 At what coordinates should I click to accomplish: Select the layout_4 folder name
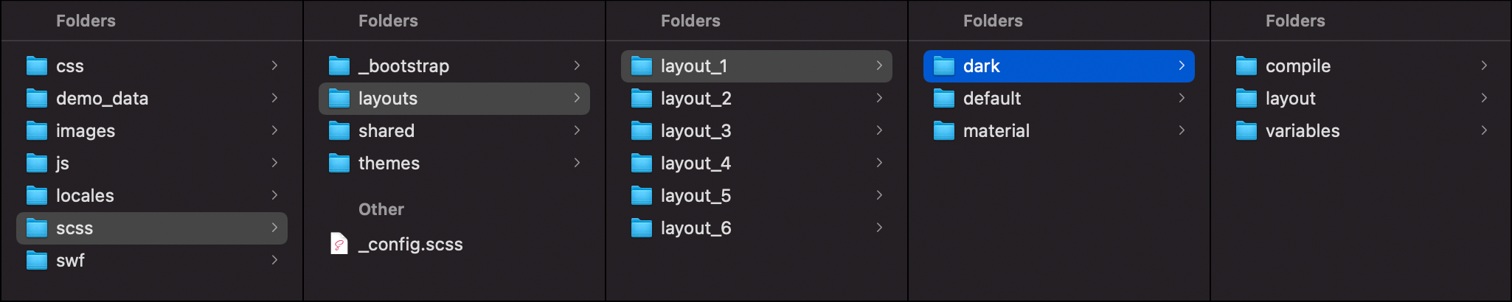696,164
